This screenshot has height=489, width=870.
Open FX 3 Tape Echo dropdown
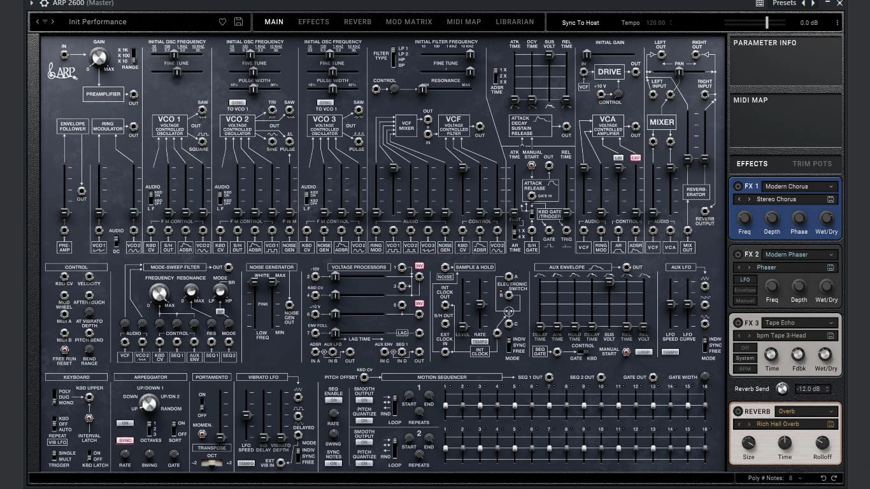[799, 323]
